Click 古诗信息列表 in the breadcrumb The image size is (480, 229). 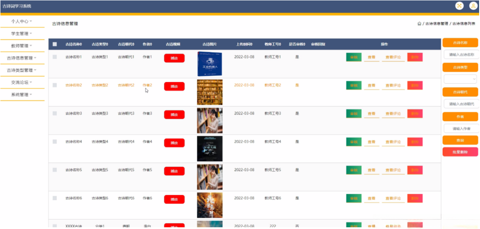pos(464,24)
